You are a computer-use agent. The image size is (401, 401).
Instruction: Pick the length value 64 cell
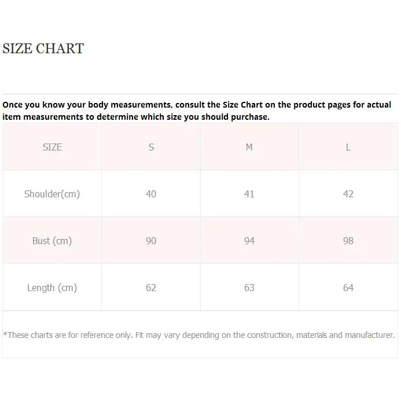point(348,288)
